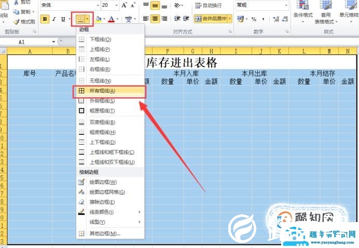
Task: Apply red font color button
Action: coord(112,19)
